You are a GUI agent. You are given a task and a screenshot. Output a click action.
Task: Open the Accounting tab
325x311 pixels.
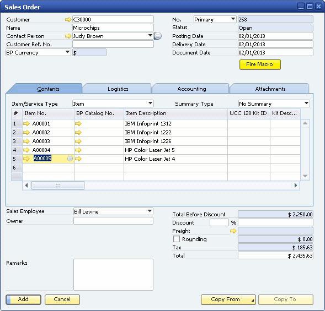[x=191, y=89]
